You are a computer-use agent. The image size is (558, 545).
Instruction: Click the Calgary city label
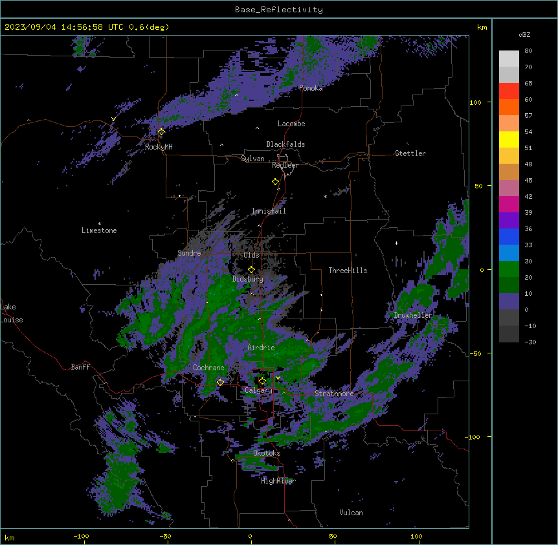tap(258, 390)
